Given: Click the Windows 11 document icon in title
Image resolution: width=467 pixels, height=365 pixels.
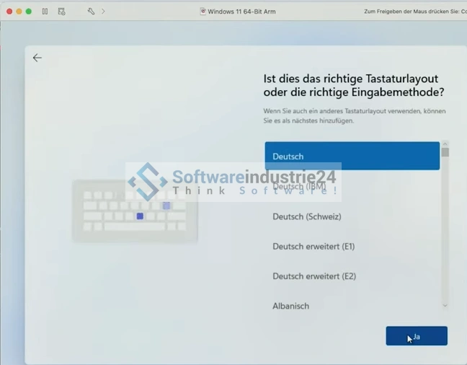Looking at the screenshot, I should click(203, 12).
